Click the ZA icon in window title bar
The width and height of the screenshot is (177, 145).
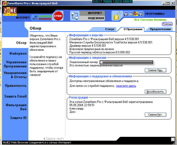click(5, 3)
